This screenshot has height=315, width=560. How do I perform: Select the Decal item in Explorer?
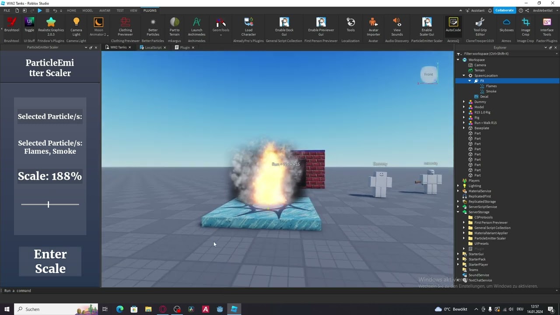pyautogui.click(x=484, y=97)
